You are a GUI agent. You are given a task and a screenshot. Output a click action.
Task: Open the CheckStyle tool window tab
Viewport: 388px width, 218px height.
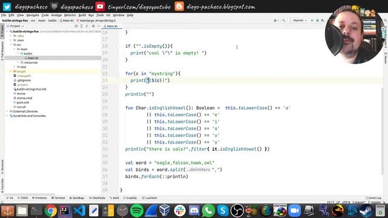97,198
